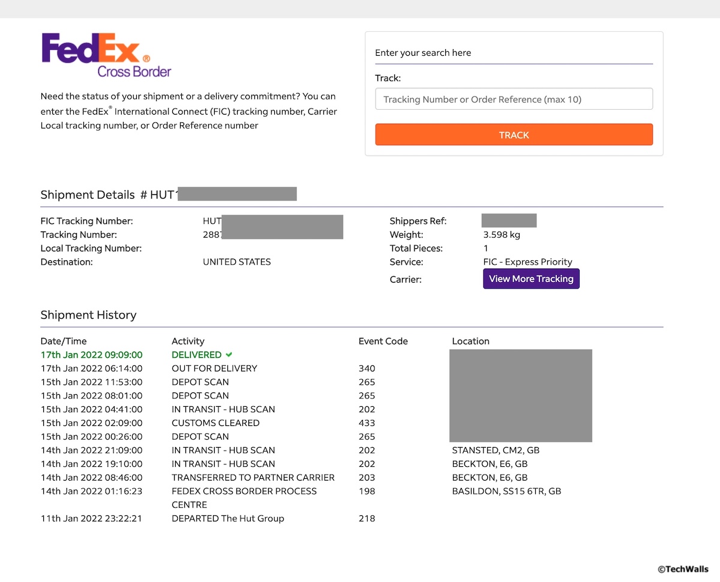
Task: Click the OUT FOR DELIVERY activity row
Action: click(214, 368)
